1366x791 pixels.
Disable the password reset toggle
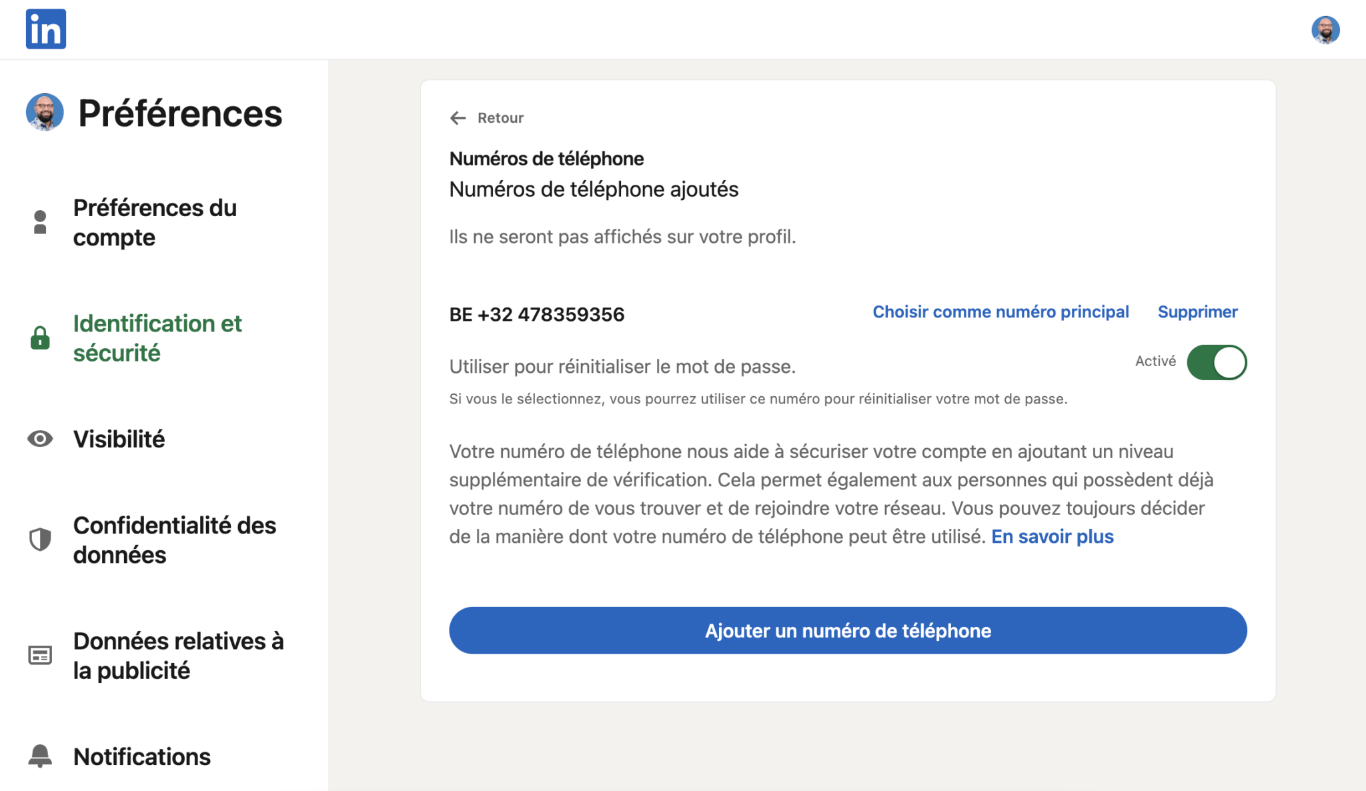click(x=1217, y=362)
